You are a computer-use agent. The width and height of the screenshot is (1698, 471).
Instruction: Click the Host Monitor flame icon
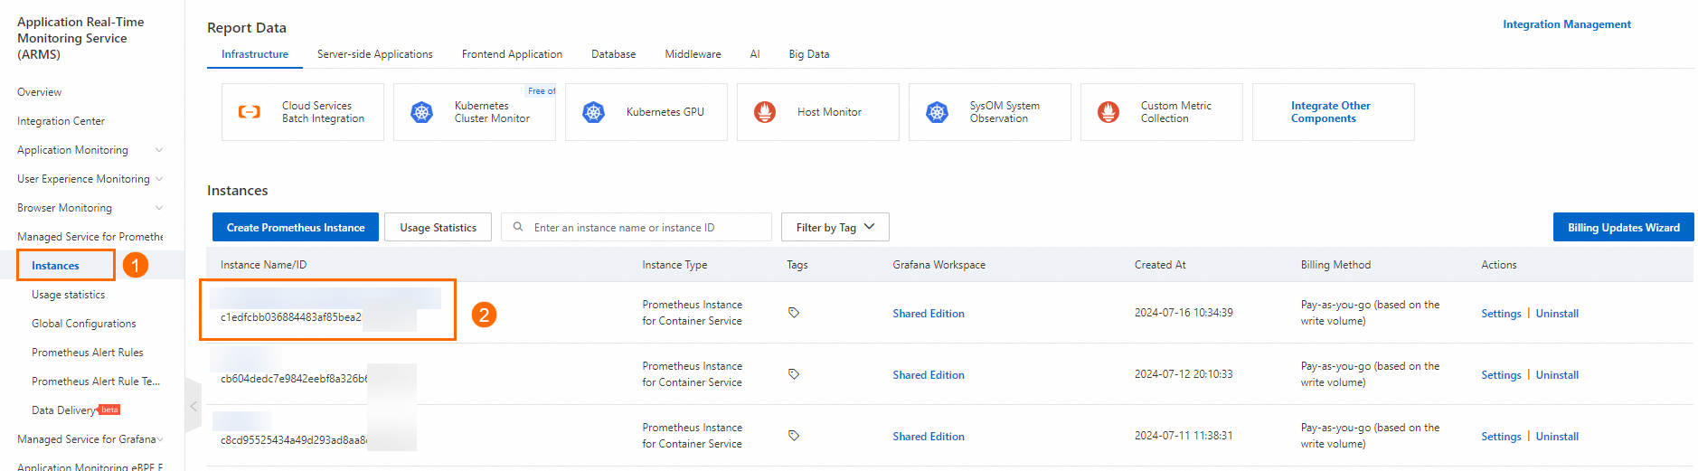[x=765, y=112]
